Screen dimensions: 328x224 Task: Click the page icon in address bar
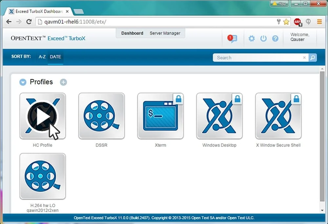40,22
